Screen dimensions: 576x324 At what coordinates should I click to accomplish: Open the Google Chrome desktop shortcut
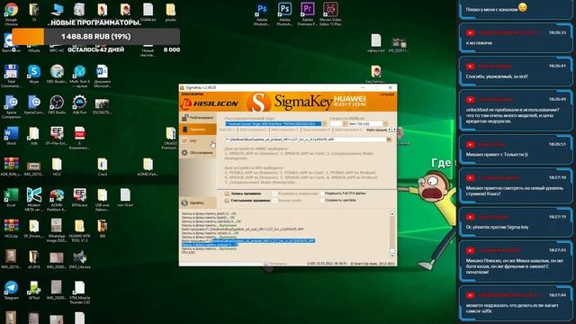click(11, 13)
